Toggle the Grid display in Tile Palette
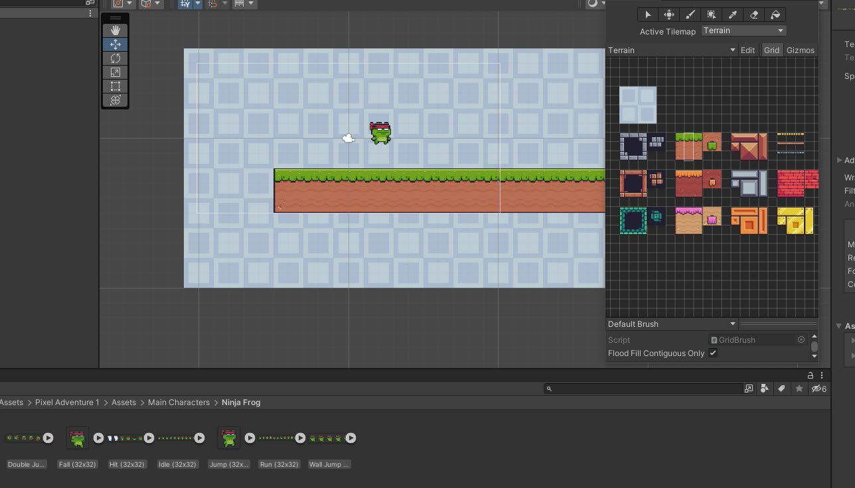Viewport: 855px width, 488px height. 771,50
